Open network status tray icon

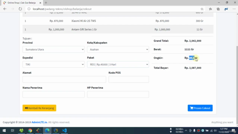point(211,131)
